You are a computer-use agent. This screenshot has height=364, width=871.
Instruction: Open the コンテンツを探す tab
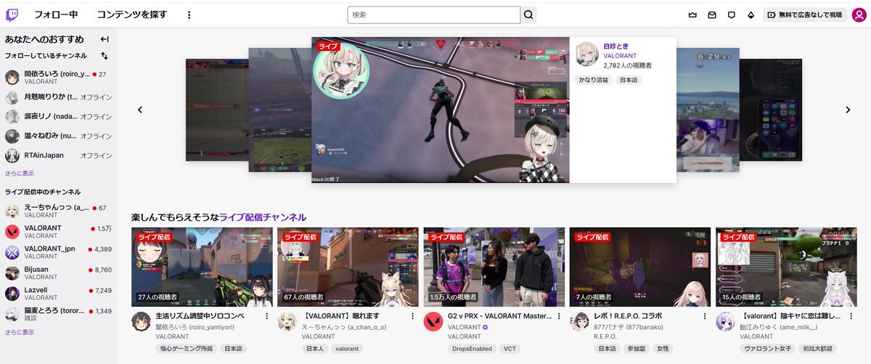tap(132, 15)
